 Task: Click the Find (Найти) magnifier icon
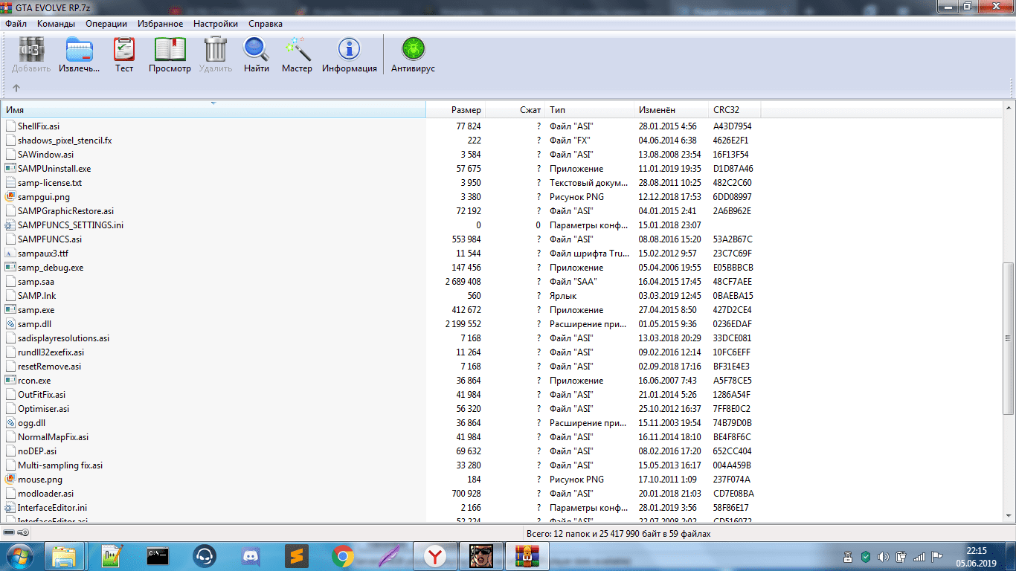click(256, 54)
